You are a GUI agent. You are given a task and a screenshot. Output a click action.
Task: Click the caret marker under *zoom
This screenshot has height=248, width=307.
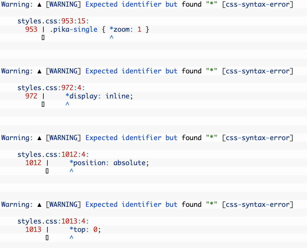pos(111,37)
